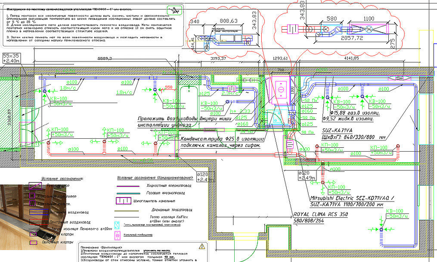
Task: Click the duct filter legend symbol
Action: click(x=31, y=203)
